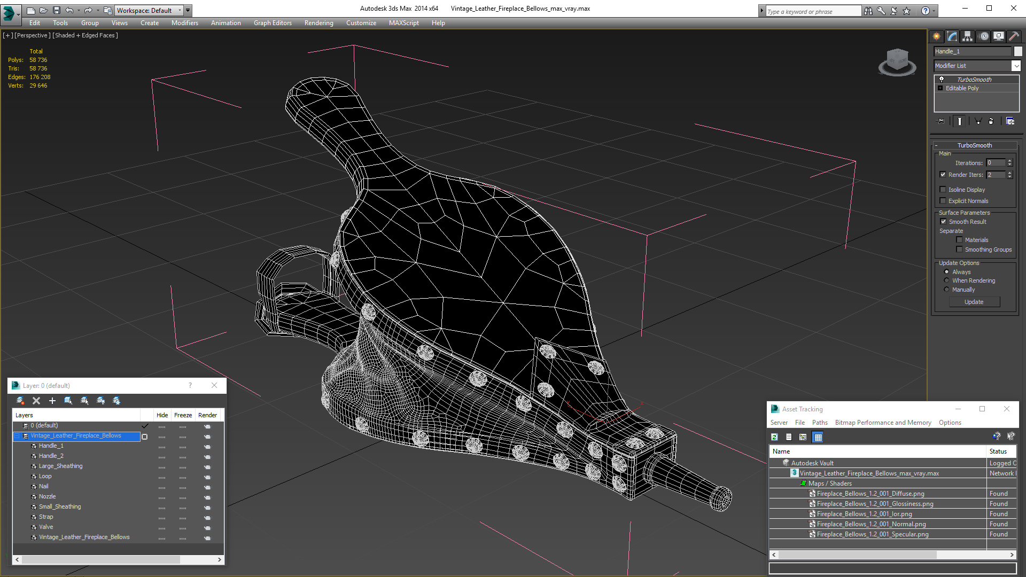Open the Rendering menu
This screenshot has height=577, width=1026.
coord(319,23)
